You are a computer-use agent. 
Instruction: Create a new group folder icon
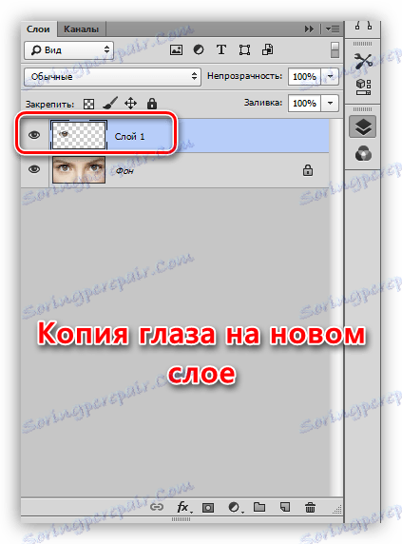coord(259,507)
